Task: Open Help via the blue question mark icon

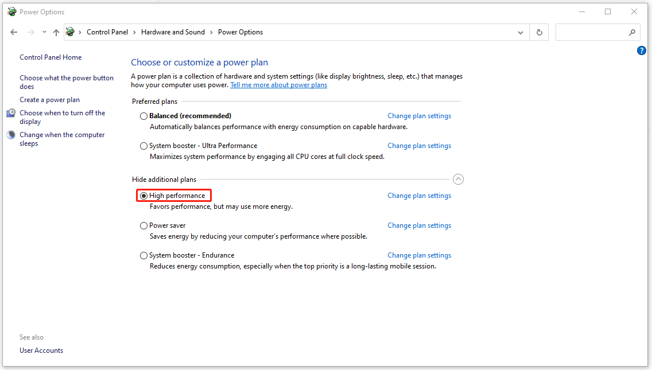Action: (641, 50)
